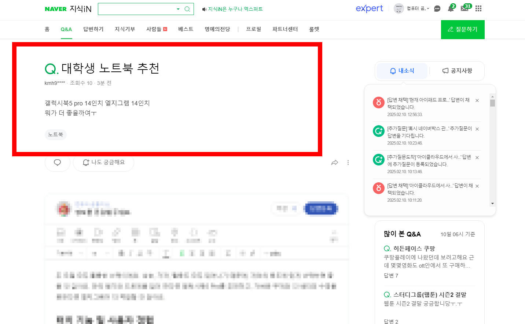Select the 내소식 tab

(x=402, y=71)
